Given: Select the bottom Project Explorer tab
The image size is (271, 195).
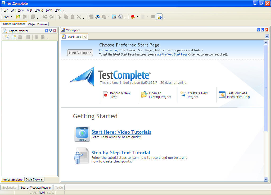Looking at the screenshot, I should (12, 180).
